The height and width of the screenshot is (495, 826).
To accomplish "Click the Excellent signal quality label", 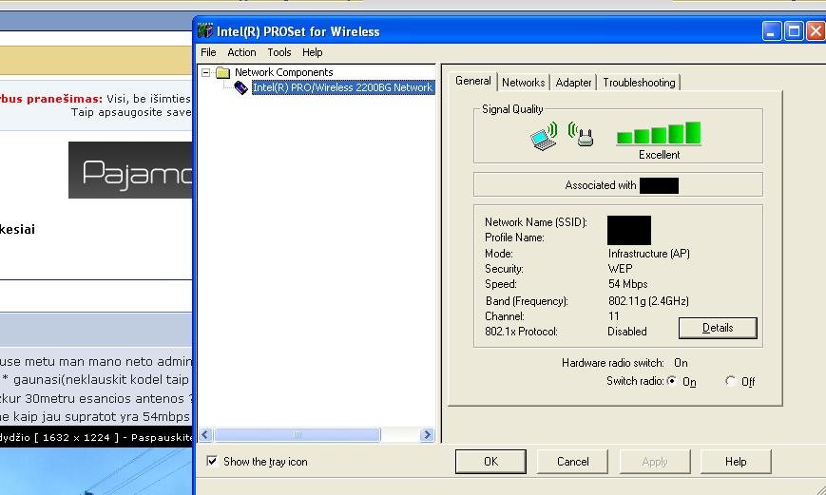I will point(659,155).
